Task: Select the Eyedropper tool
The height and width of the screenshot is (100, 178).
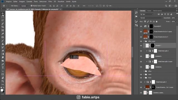Action: tap(3, 34)
